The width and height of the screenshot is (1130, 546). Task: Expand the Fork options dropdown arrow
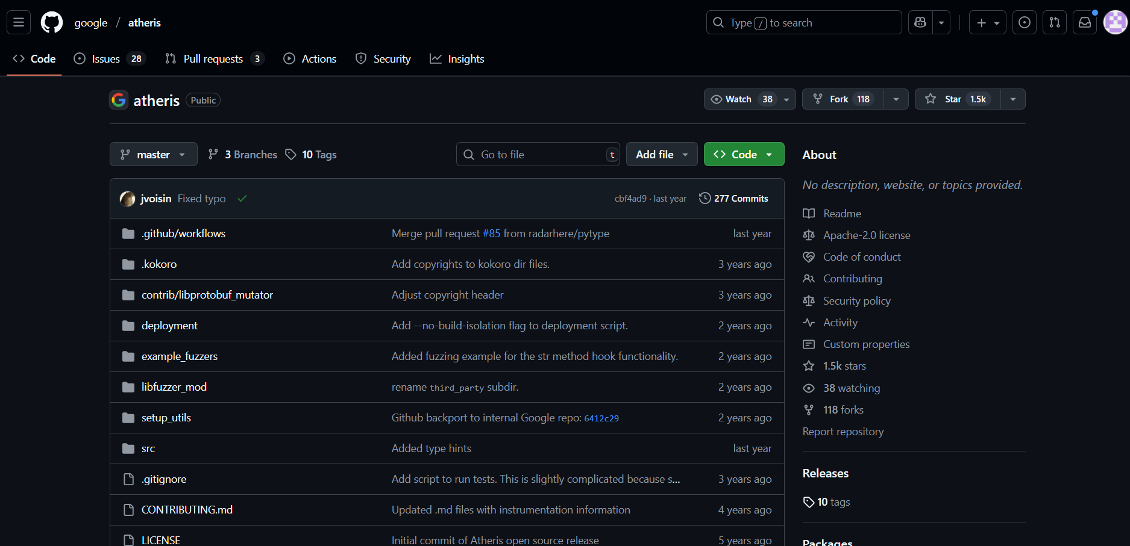pos(896,99)
